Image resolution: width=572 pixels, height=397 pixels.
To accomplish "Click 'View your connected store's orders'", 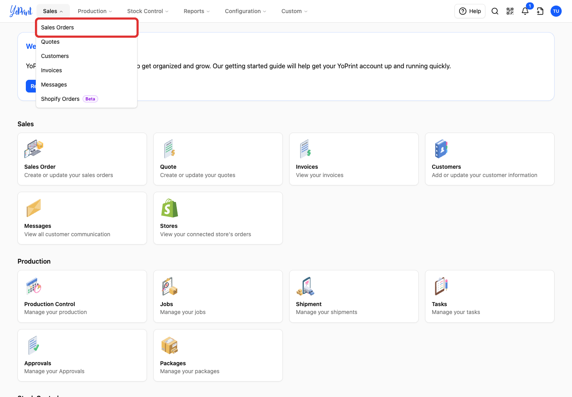I will pos(206,234).
